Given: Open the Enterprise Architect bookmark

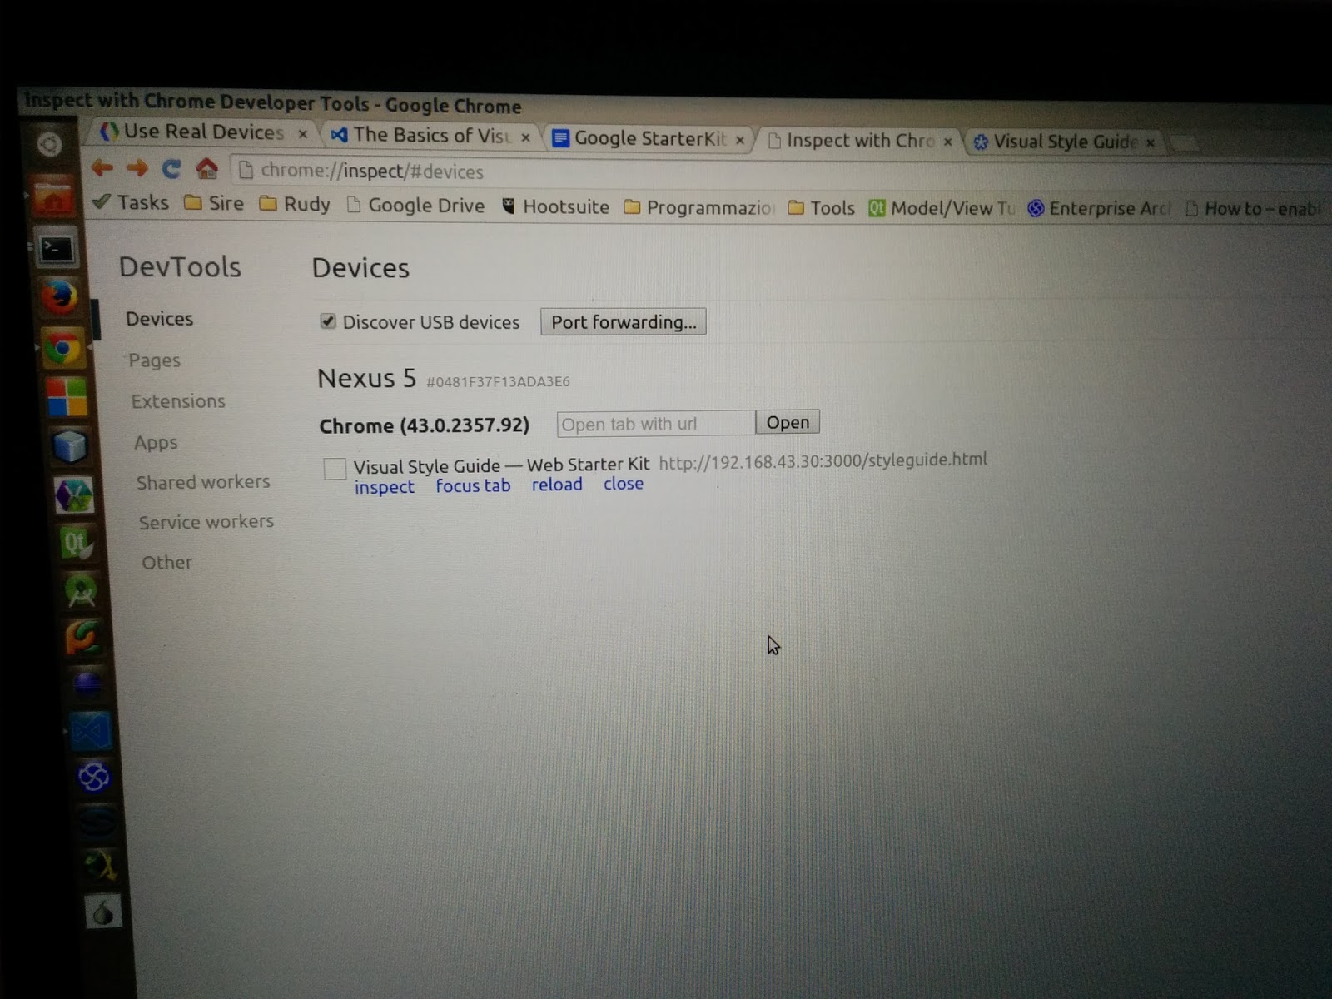Looking at the screenshot, I should pyautogui.click(x=1099, y=208).
